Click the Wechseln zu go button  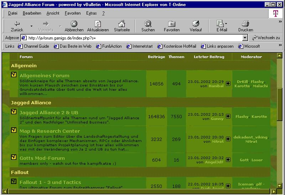point(266,38)
